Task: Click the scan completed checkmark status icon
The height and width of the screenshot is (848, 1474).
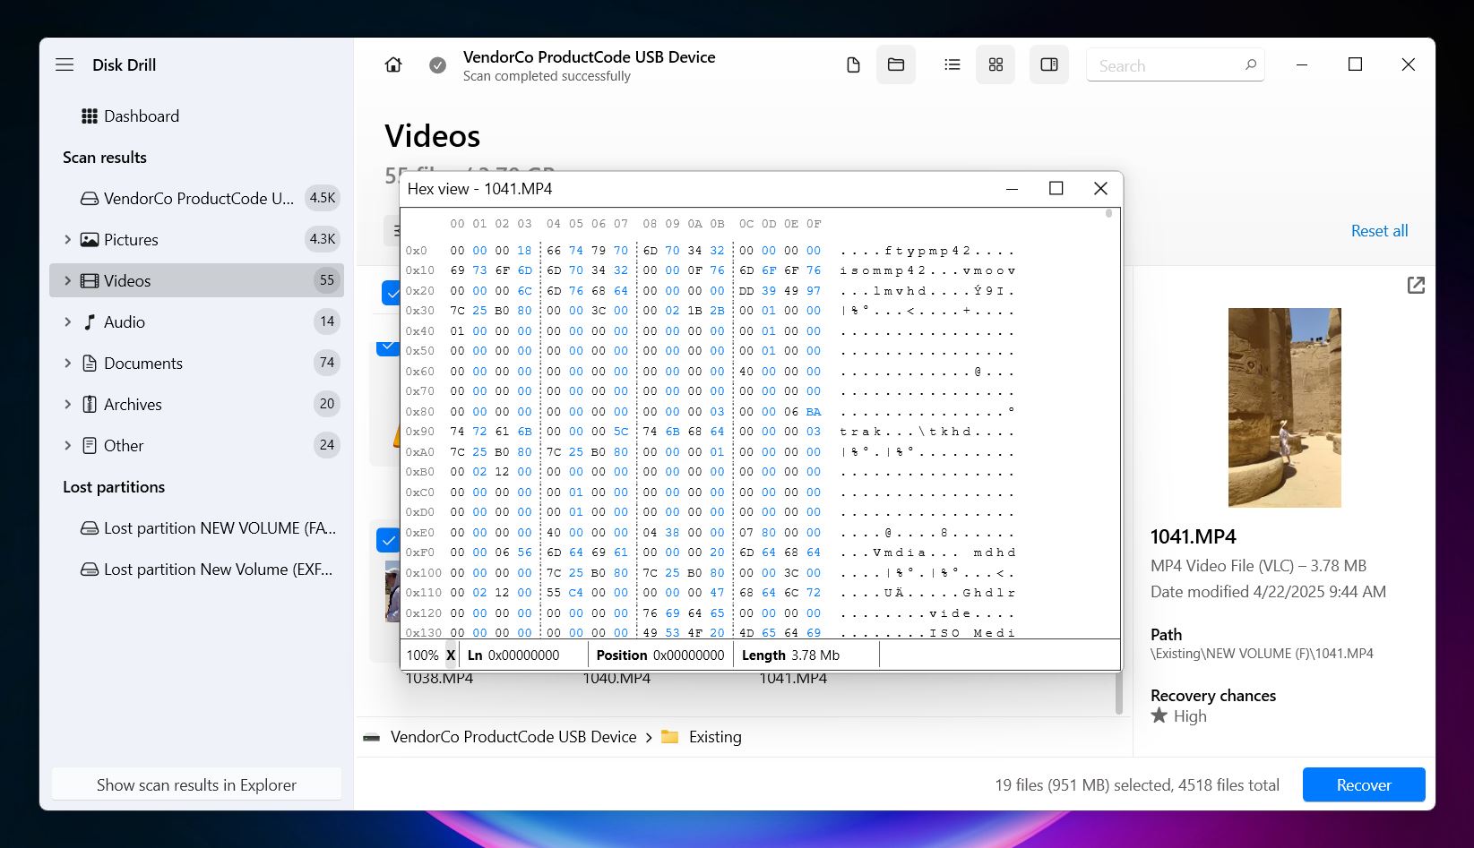Action: (x=437, y=65)
